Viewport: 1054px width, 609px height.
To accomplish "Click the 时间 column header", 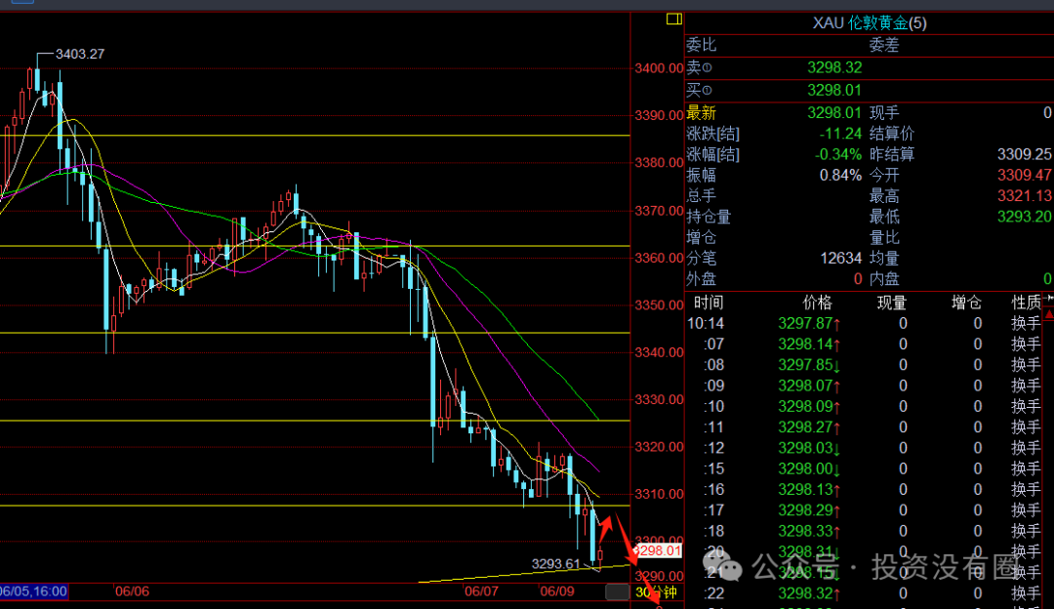I will [x=709, y=303].
